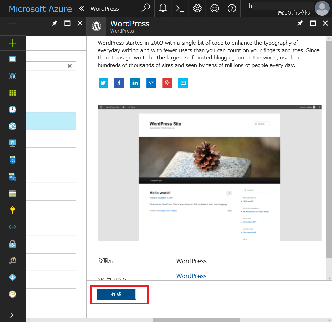Click the horizontal scrollbar's left arrow
332x322 pixels.
click(x=28, y=320)
